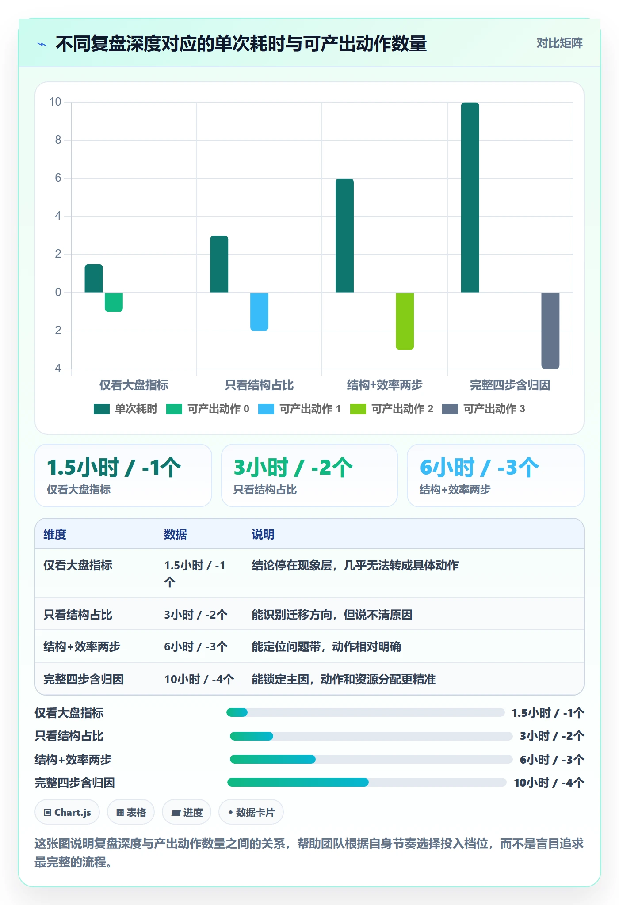
Task: Click the 维度 column header
Action: (55, 535)
